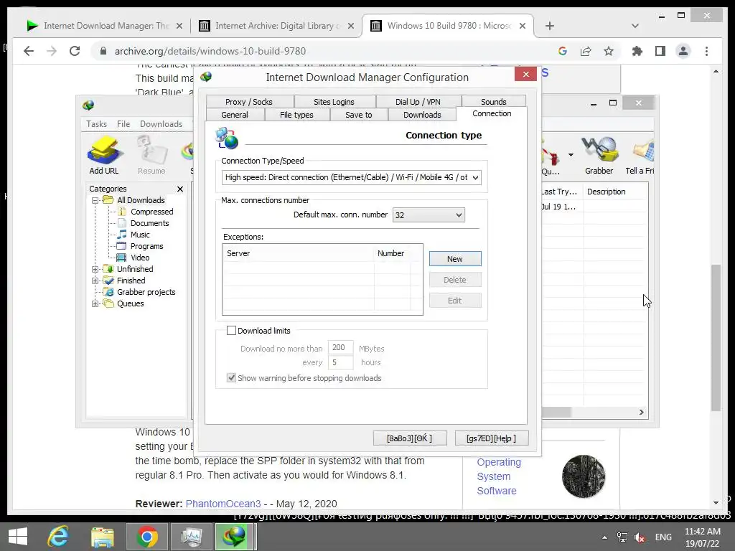Toggle Show warning before stopping downloads

[231, 378]
